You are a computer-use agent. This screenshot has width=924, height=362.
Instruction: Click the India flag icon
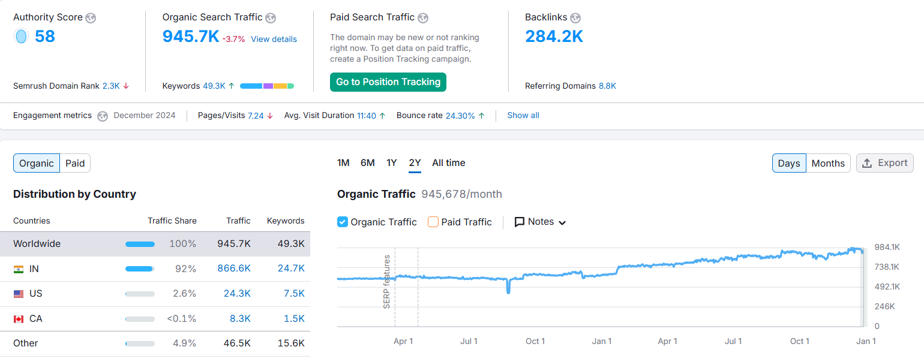19,269
